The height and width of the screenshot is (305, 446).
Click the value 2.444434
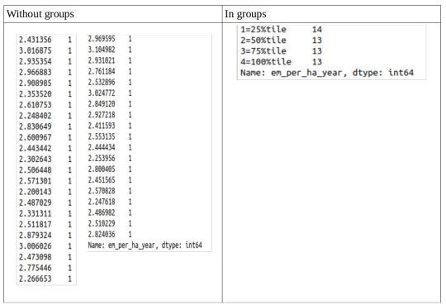tap(102, 147)
